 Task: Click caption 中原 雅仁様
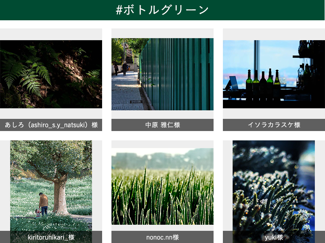point(162,125)
